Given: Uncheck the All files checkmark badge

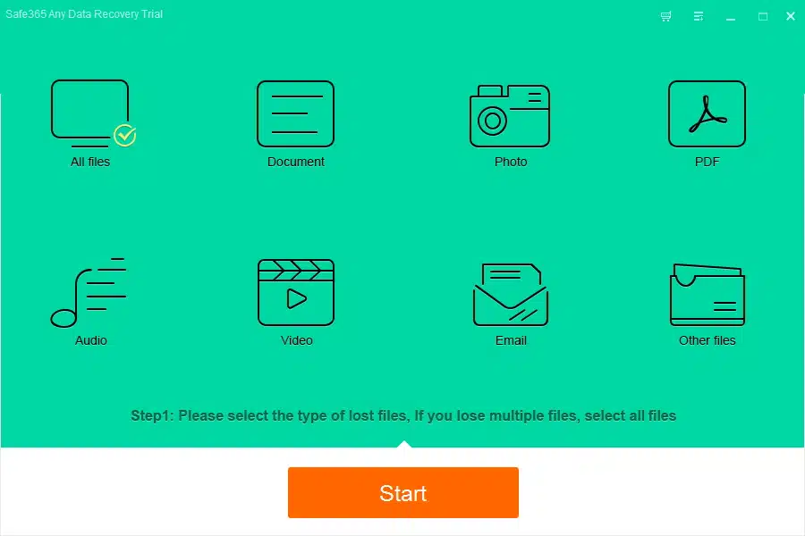Looking at the screenshot, I should coord(124,136).
